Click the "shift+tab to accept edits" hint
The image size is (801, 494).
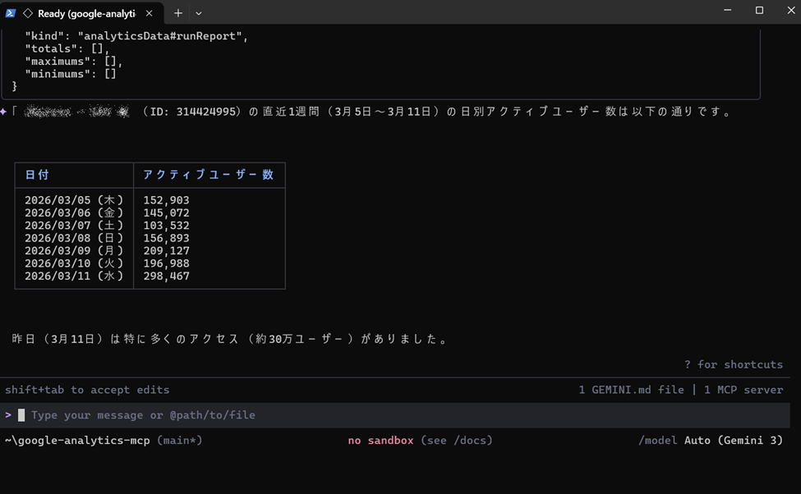[x=87, y=390]
